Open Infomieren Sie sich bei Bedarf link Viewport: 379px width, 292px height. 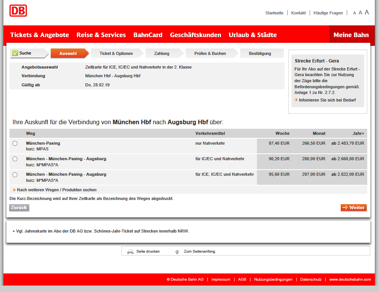(327, 100)
